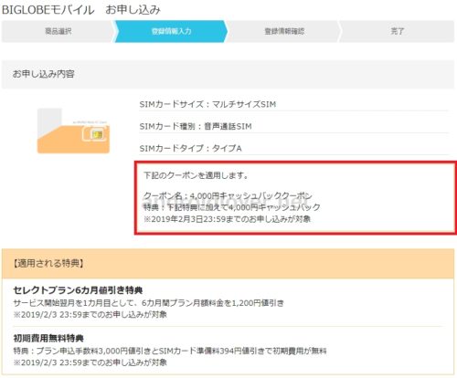Select the 登録情報入力 step tab
This screenshot has width=457, height=378.
[171, 31]
